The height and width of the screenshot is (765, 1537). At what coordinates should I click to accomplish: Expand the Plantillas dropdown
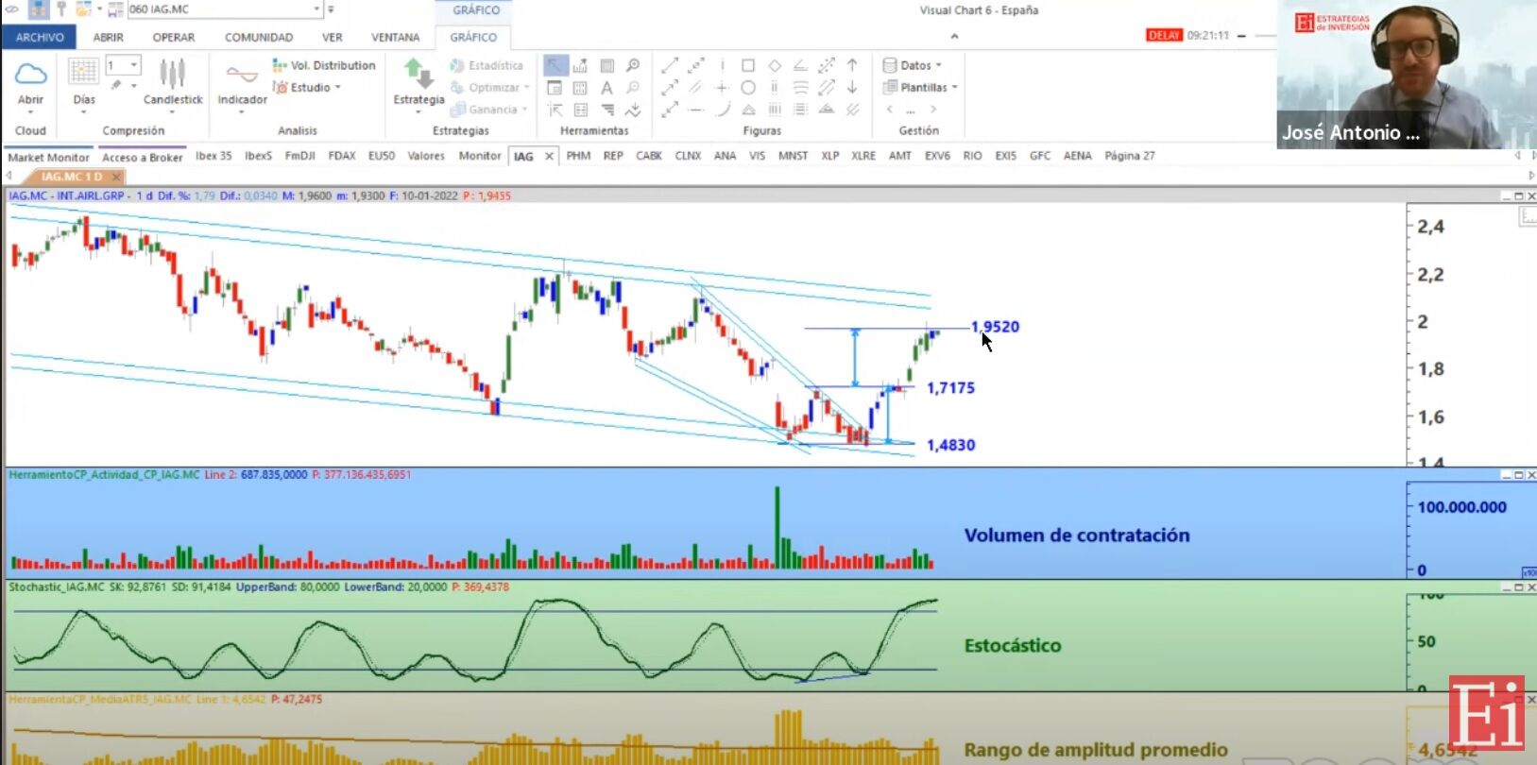click(x=919, y=87)
